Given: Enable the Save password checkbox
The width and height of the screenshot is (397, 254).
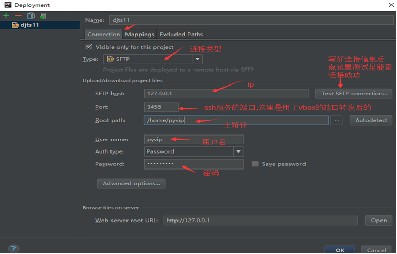Looking at the screenshot, I should click(255, 164).
